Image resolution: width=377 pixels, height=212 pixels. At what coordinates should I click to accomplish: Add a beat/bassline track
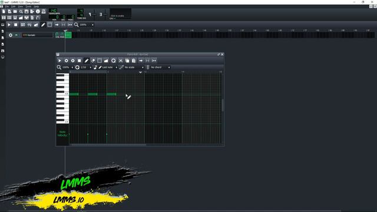pyautogui.click(x=23, y=25)
